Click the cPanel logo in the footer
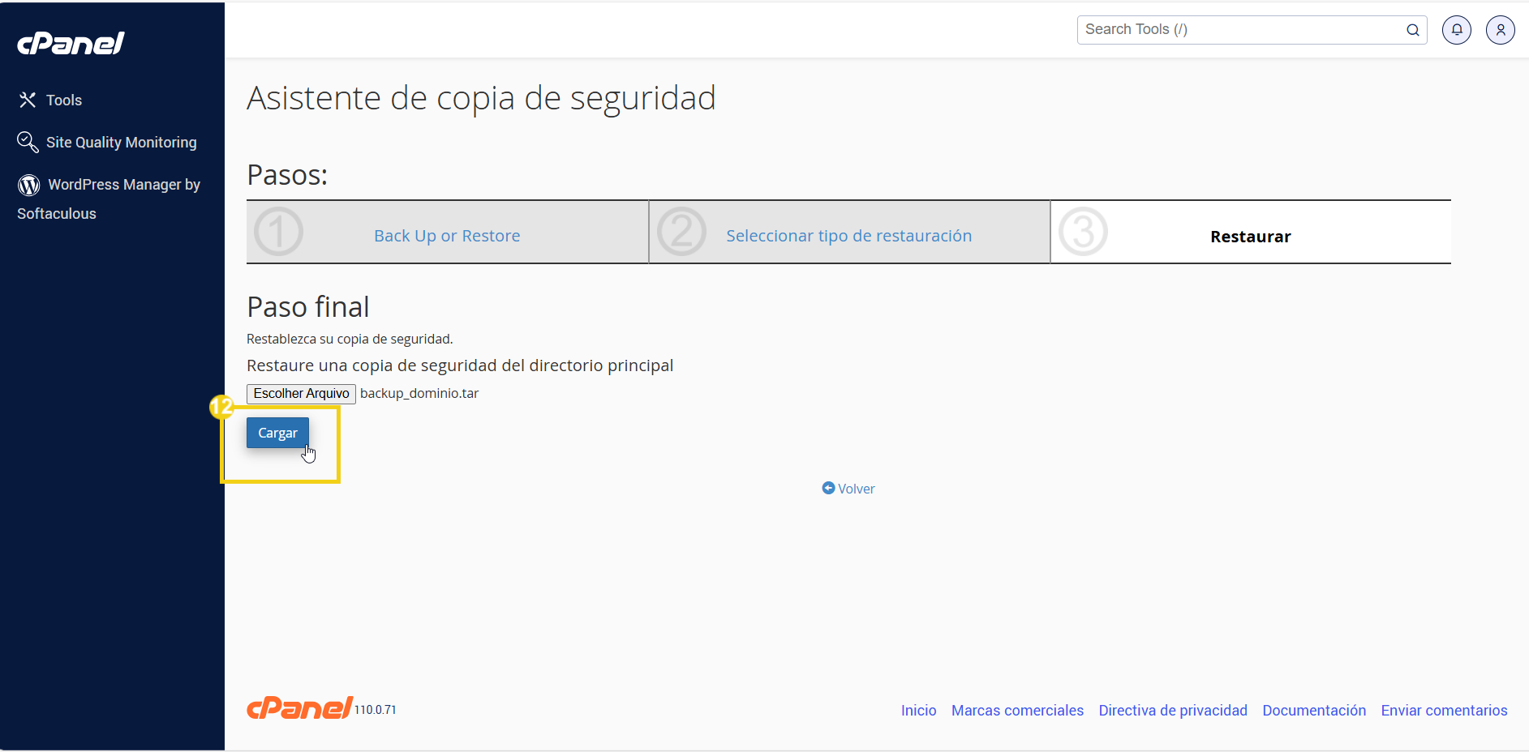1529x752 pixels. pos(298,707)
